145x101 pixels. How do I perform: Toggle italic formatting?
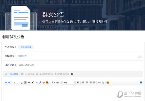coord(18,82)
